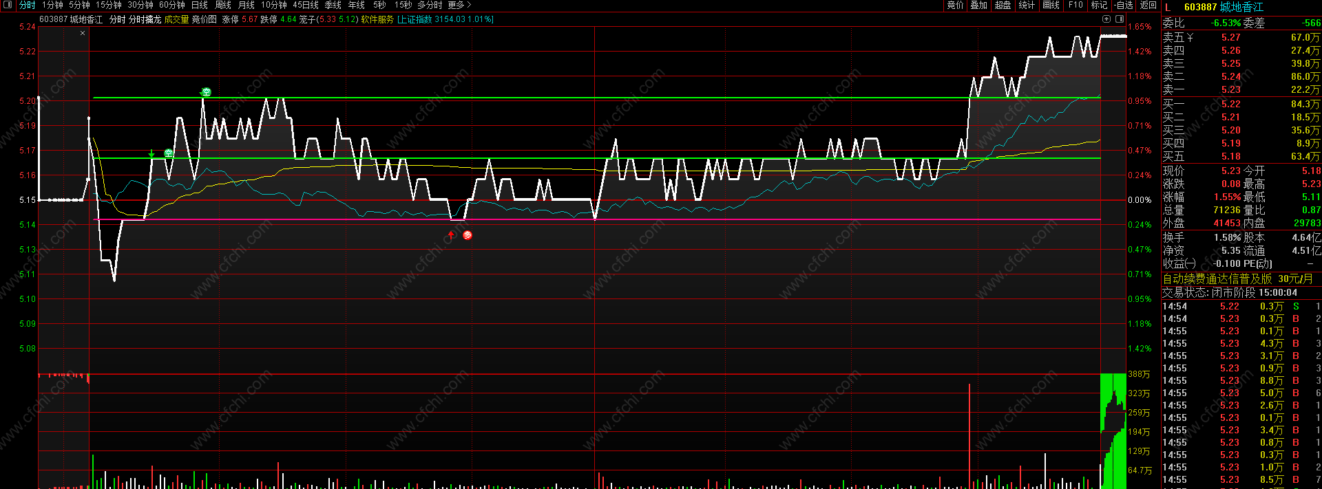Click the red L icon beside stock code
Screen dimensions: 1322x489
coord(1168,7)
